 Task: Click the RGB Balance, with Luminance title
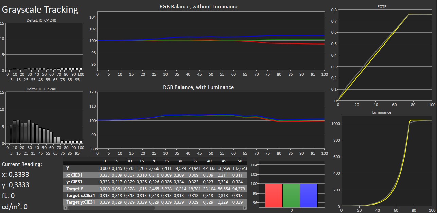point(199,87)
